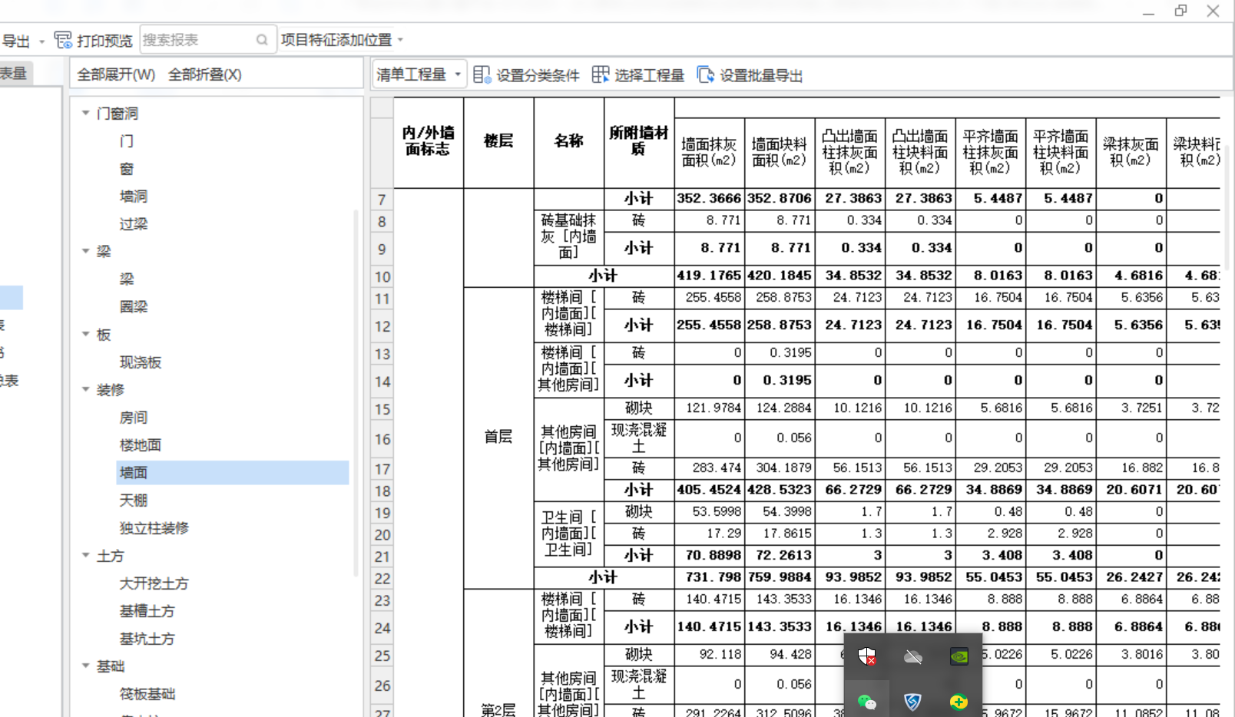Click 墙面抹灰面积(m2) column header
This screenshot has width=1235, height=717.
coord(709,152)
